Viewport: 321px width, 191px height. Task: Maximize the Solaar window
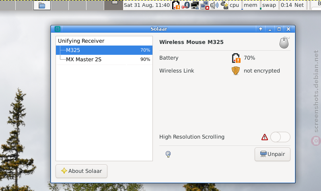(x=279, y=29)
